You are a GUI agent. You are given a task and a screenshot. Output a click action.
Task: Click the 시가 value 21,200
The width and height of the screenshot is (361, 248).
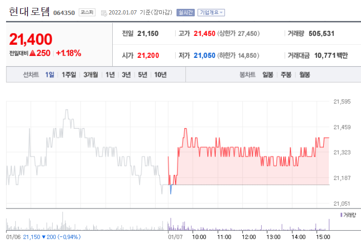click(148, 55)
